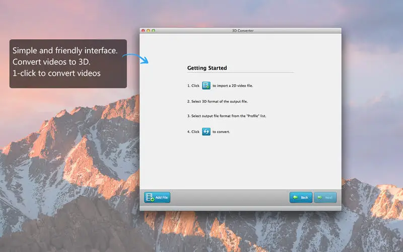Click the convert arrows icon in step 4
The width and height of the screenshot is (403, 252).
pos(206,132)
